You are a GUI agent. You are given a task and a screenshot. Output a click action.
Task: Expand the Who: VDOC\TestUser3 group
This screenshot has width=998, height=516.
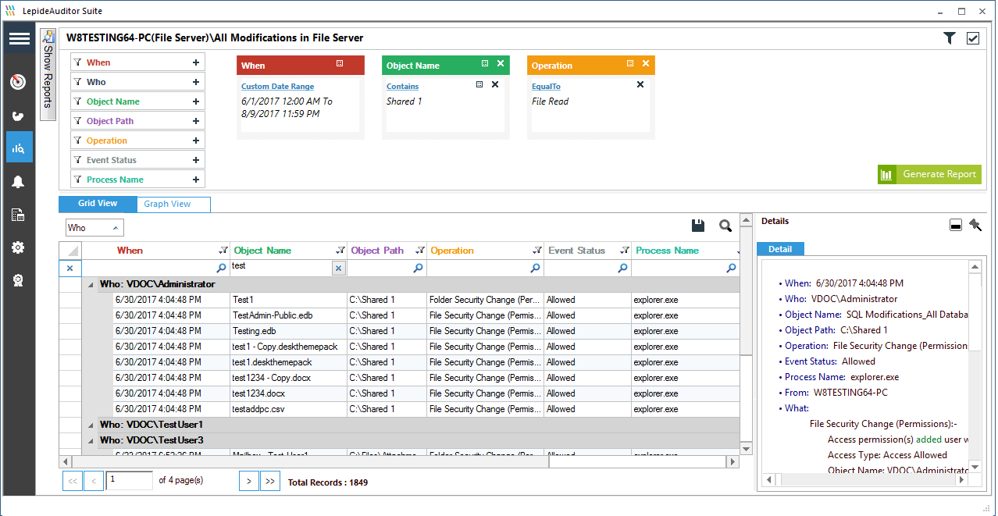[x=91, y=440]
